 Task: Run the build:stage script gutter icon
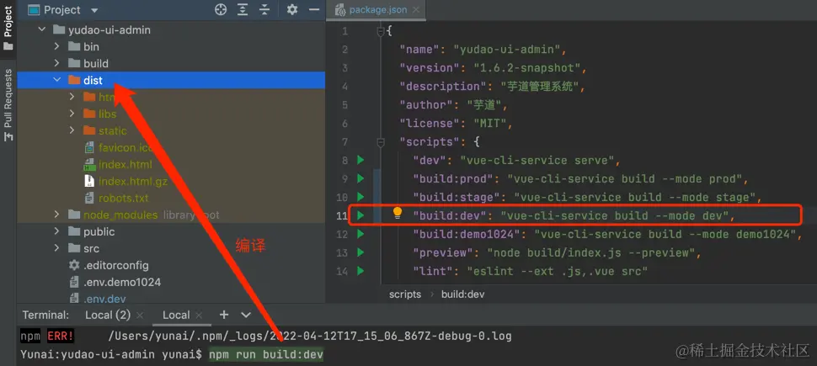[360, 197]
